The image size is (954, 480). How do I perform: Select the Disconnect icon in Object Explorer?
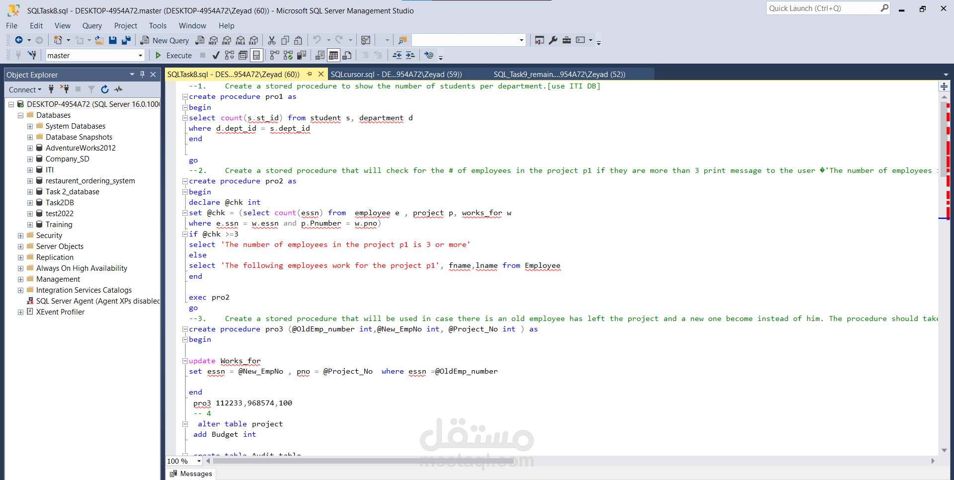tap(65, 89)
